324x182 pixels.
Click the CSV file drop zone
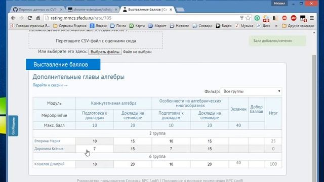pos(96,40)
